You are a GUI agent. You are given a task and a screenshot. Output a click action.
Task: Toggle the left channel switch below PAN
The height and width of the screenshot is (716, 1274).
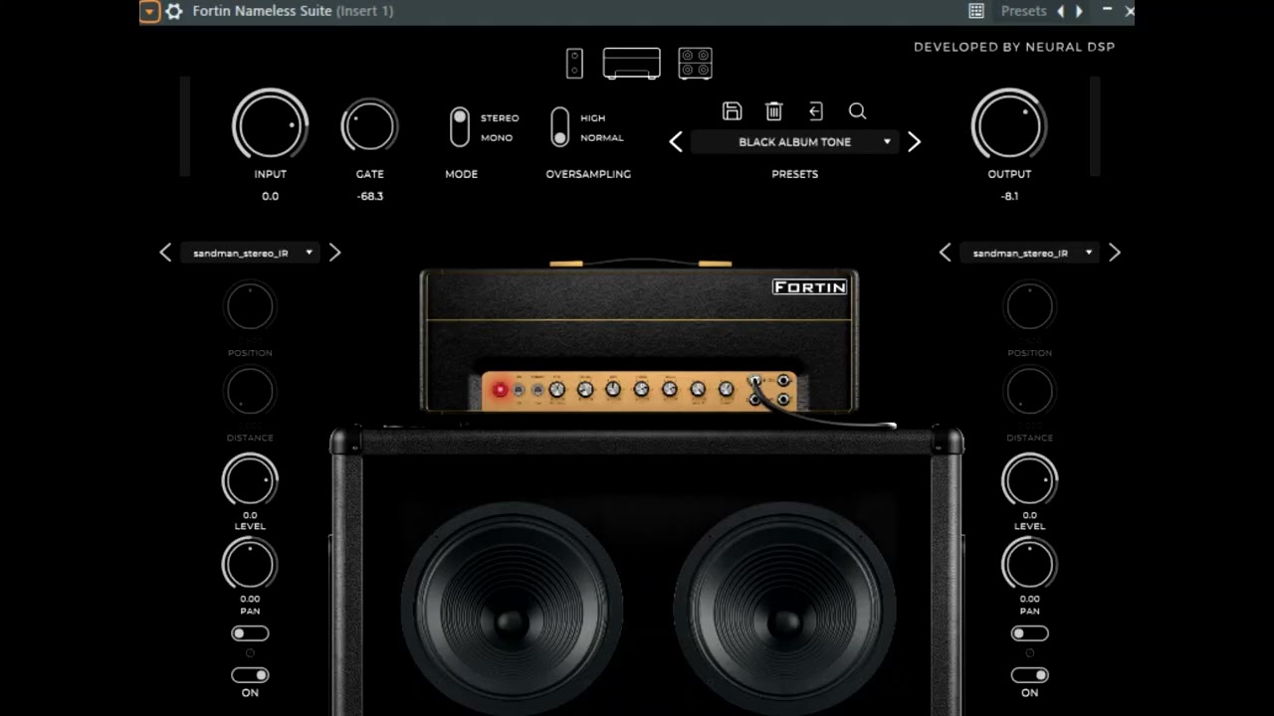(250, 633)
